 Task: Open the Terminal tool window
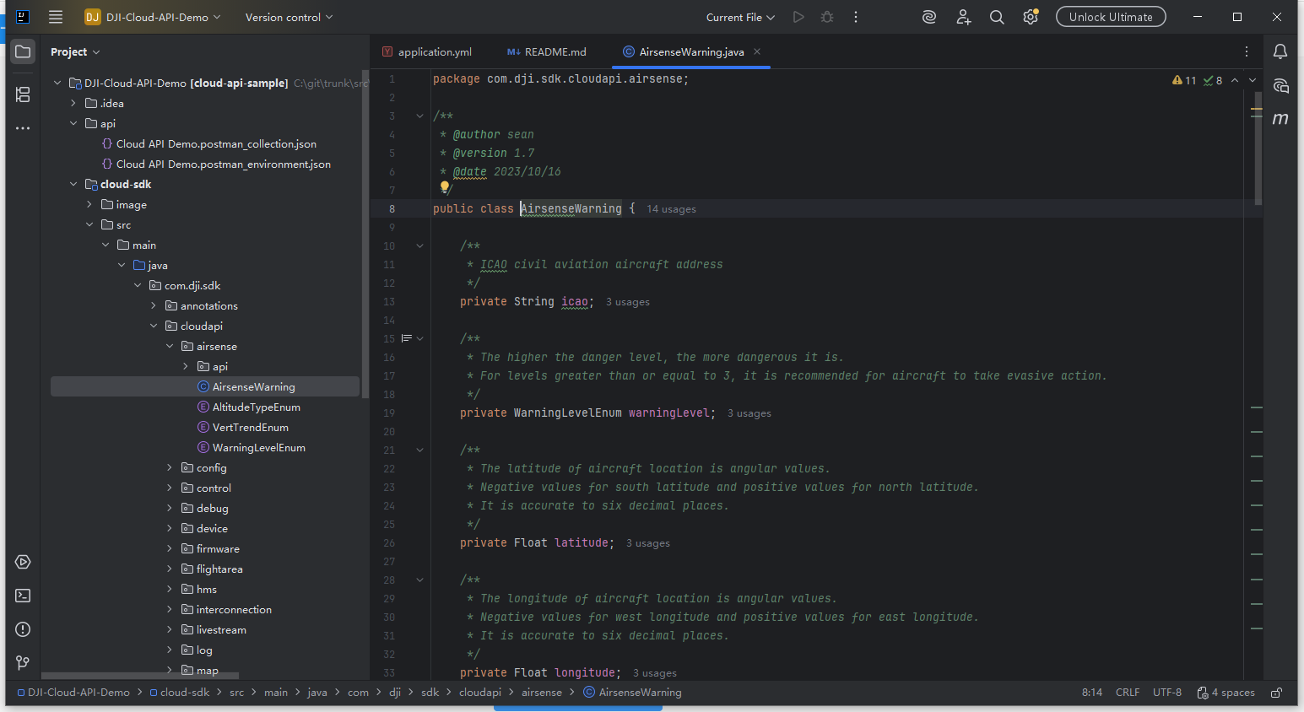[23, 596]
